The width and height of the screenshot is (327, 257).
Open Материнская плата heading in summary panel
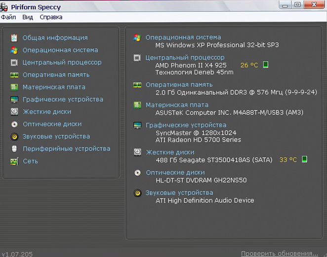tap(177, 105)
